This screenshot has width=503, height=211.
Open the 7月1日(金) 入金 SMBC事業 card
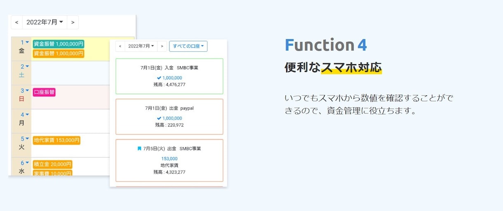click(x=169, y=76)
